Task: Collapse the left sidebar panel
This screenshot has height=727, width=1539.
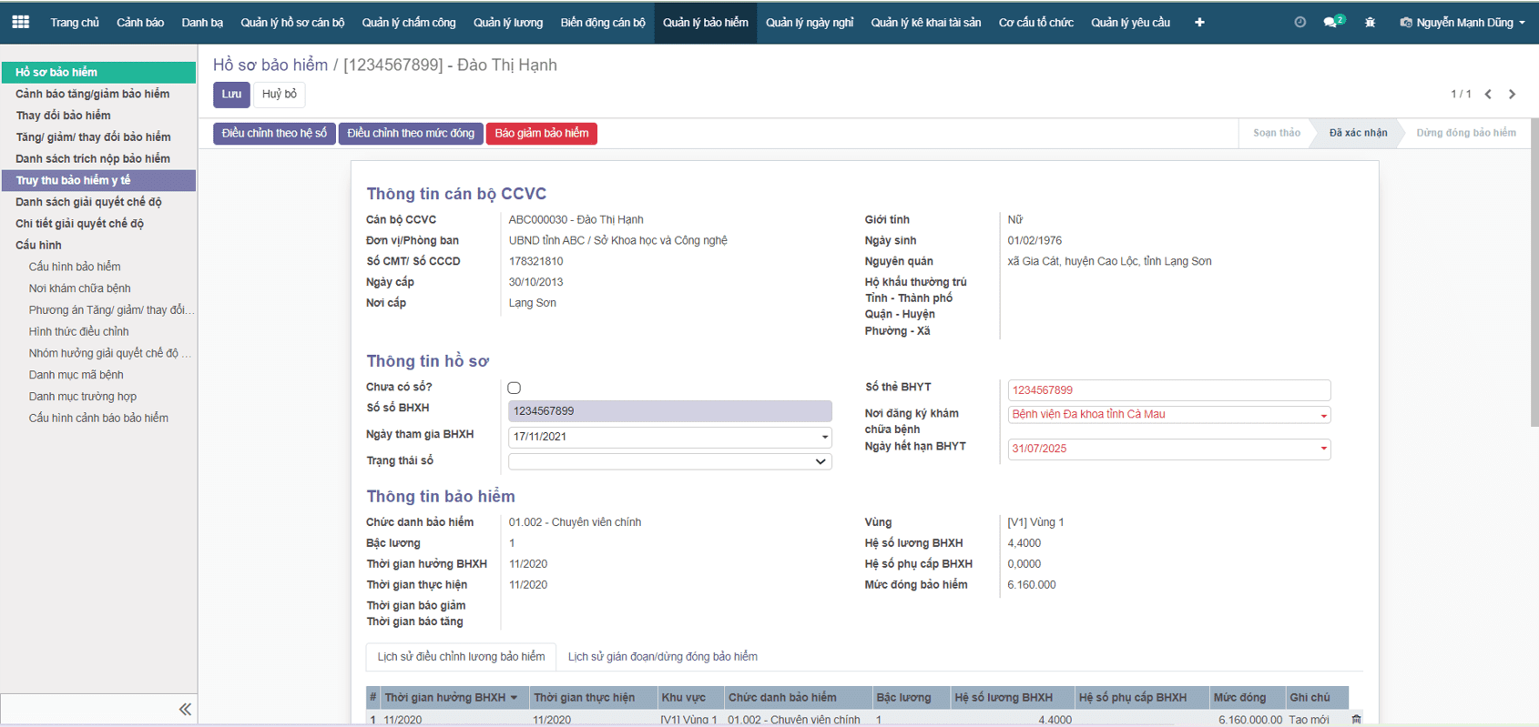Action: (x=185, y=709)
